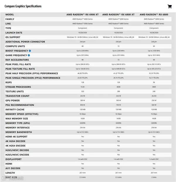
Task: Click the Compute Units row label
Action: 15,46
